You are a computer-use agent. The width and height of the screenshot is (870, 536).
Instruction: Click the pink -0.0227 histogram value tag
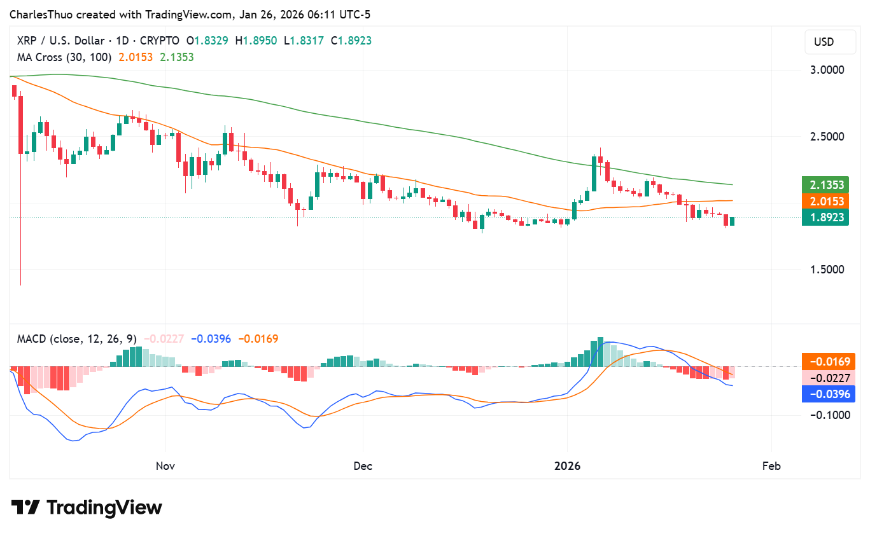(x=828, y=378)
